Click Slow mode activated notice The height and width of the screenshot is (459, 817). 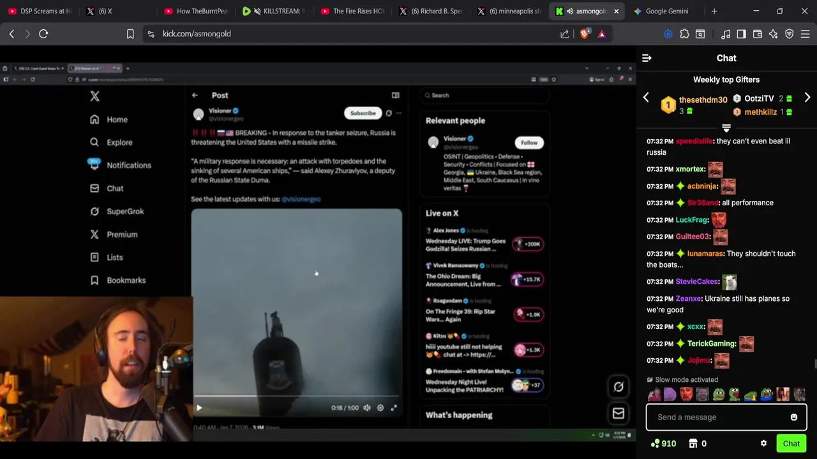click(682, 379)
